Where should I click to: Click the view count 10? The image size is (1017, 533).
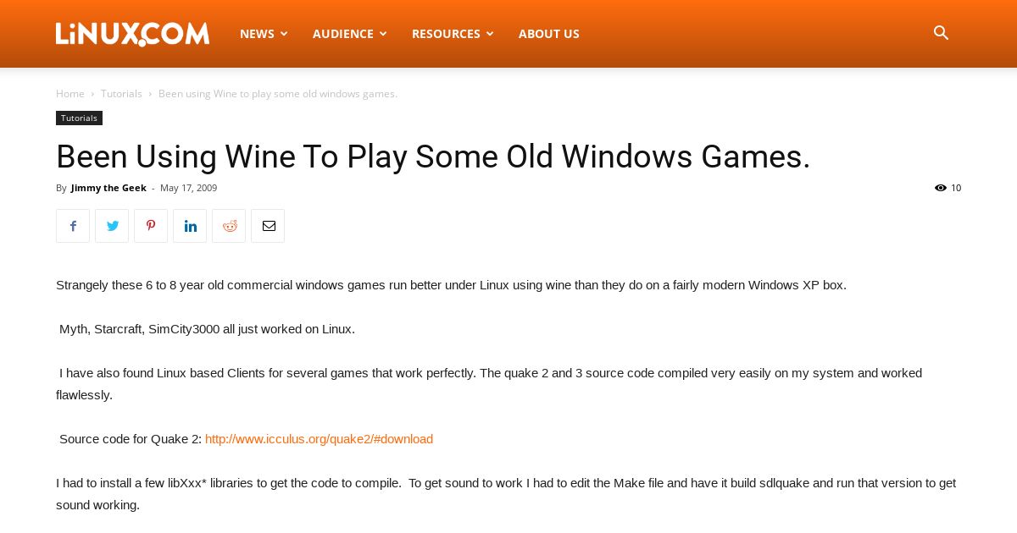tap(956, 188)
